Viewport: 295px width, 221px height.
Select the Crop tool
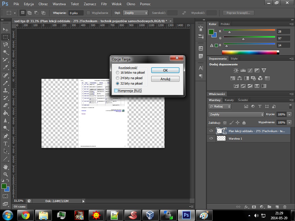coord(5,60)
